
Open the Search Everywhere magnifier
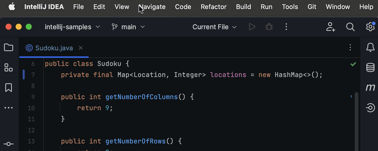click(x=350, y=27)
